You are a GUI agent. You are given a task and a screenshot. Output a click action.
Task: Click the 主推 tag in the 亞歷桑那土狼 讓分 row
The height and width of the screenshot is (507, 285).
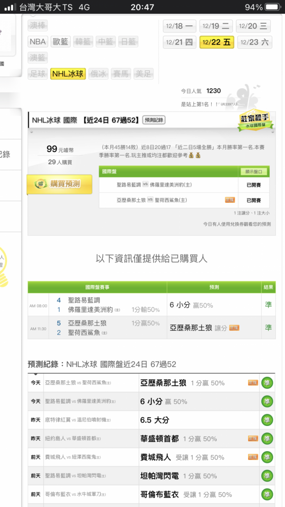pyautogui.click(x=234, y=328)
